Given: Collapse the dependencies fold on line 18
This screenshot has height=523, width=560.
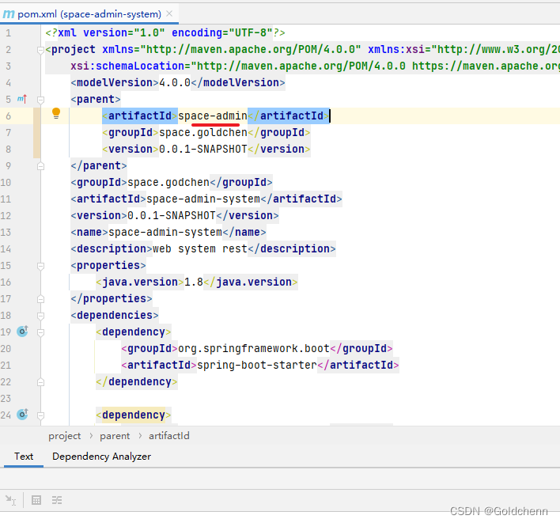Looking at the screenshot, I should point(40,316).
